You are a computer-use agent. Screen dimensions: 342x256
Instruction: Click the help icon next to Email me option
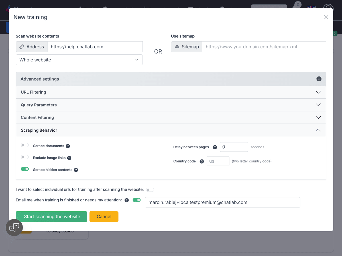click(x=127, y=200)
